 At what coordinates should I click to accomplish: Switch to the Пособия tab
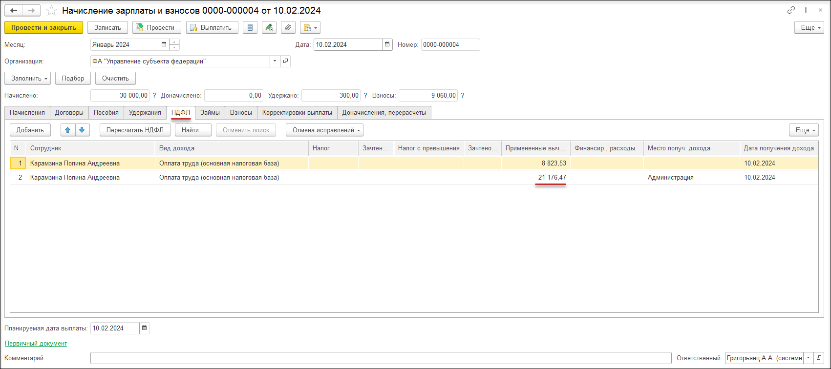click(106, 112)
